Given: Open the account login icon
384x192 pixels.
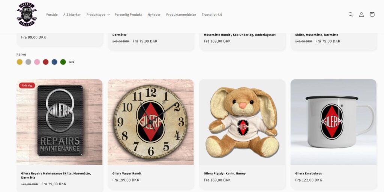Looking at the screenshot, I should tap(361, 15).
